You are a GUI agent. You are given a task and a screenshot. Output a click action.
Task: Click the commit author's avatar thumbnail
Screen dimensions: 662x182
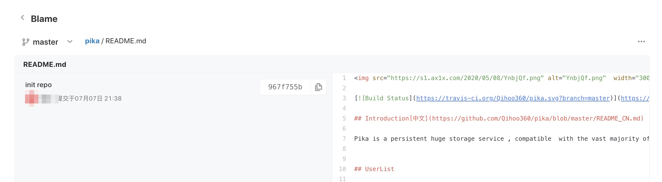coord(32,98)
